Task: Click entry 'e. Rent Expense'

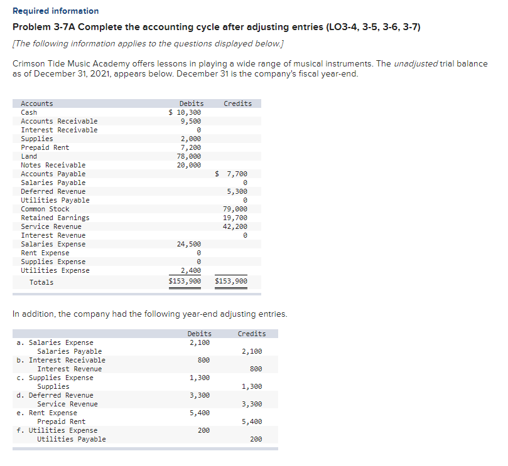Action: (x=47, y=413)
